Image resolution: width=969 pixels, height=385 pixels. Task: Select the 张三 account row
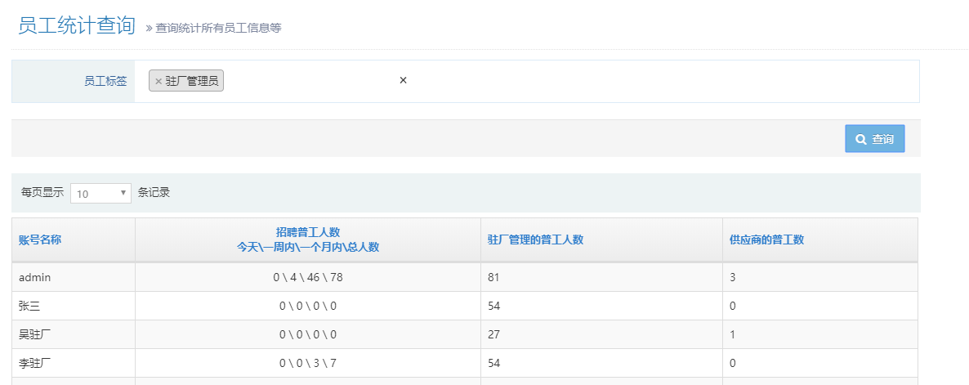(x=29, y=307)
